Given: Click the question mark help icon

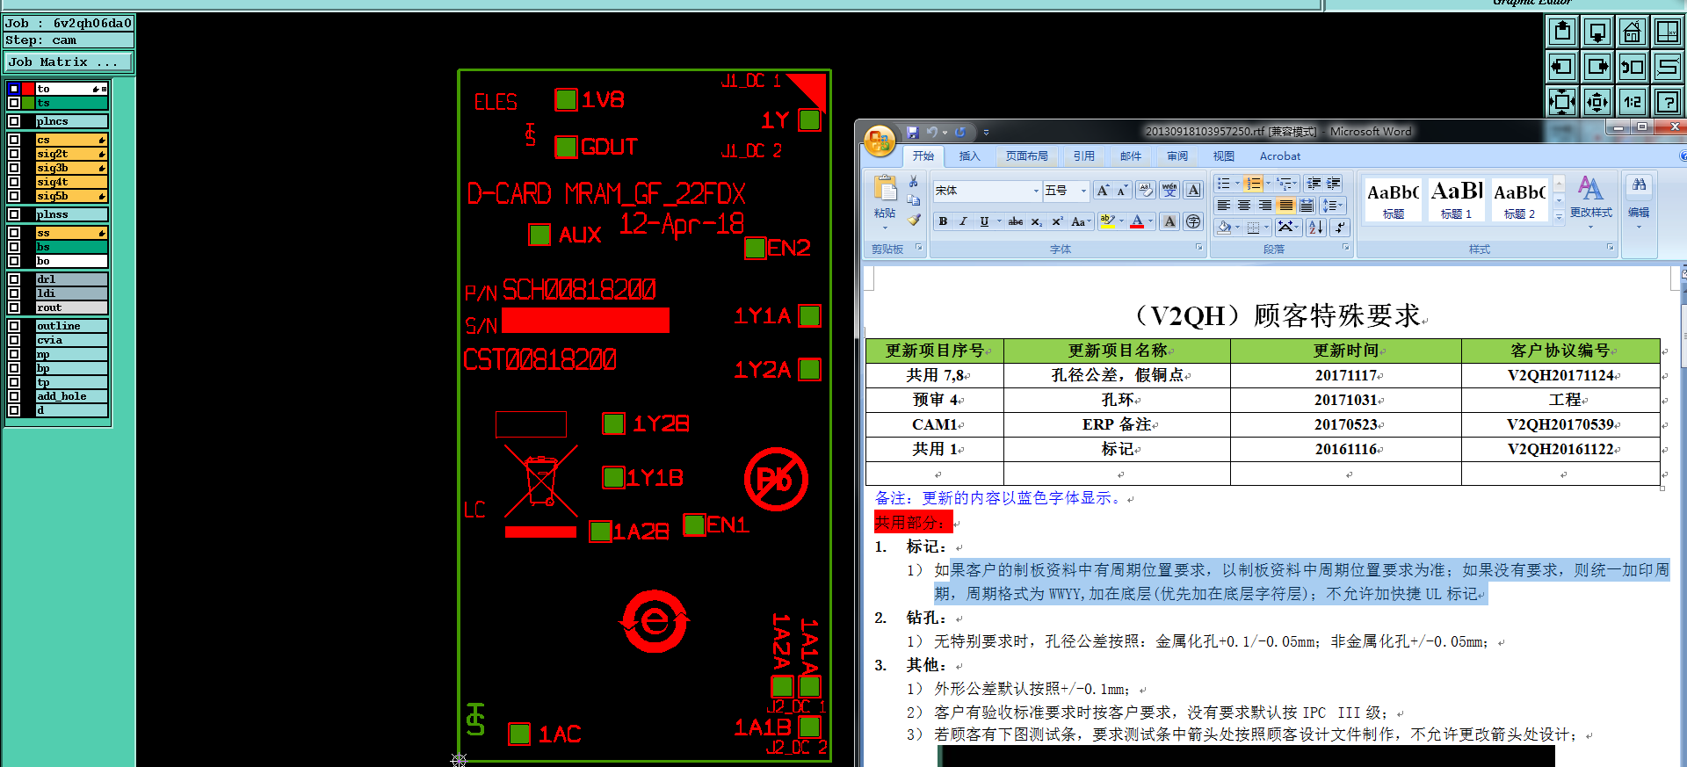Looking at the screenshot, I should (x=1667, y=101).
